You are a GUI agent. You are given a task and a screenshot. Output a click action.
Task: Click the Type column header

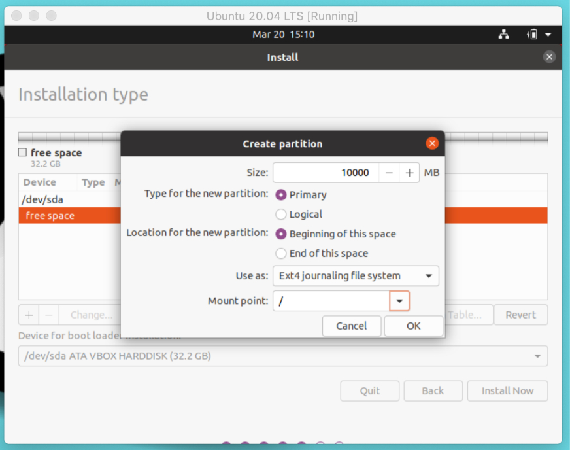click(x=93, y=182)
